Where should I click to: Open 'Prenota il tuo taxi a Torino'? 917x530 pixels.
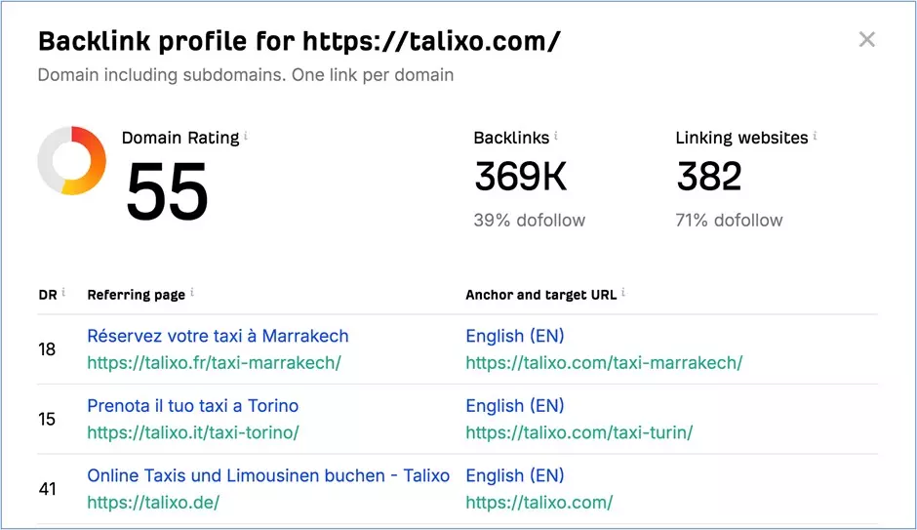[x=193, y=405]
